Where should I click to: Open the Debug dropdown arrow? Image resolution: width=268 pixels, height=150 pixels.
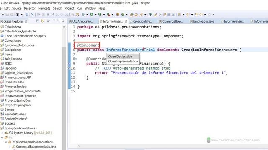(x=87, y=15)
